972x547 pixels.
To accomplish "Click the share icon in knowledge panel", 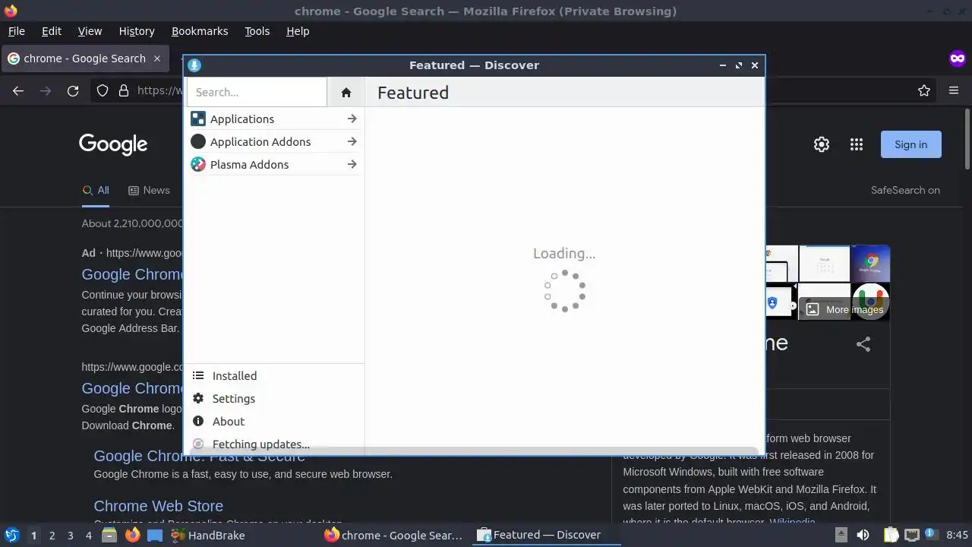I will pyautogui.click(x=863, y=344).
